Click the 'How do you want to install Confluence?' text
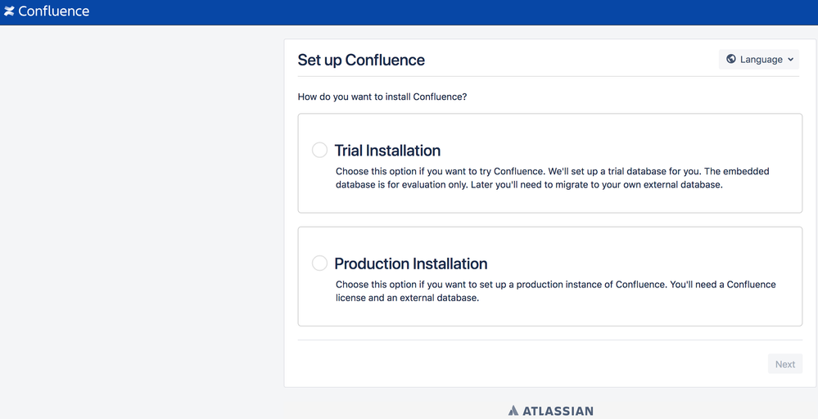Image resolution: width=818 pixels, height=419 pixels. (x=382, y=97)
